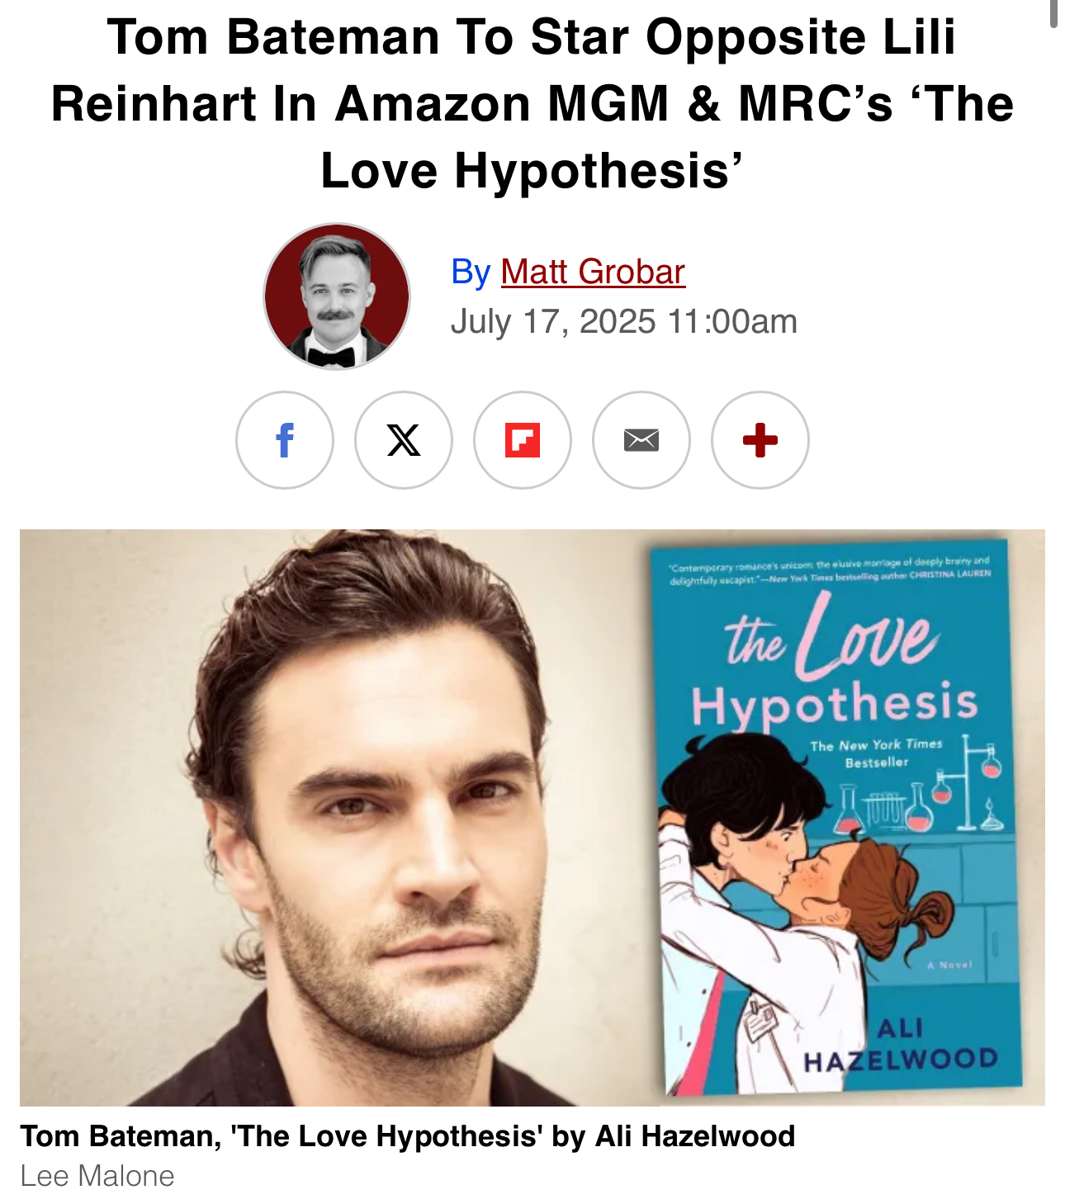The height and width of the screenshot is (1204, 1065).
Task: Open Matt Grobar author link
Action: [593, 272]
